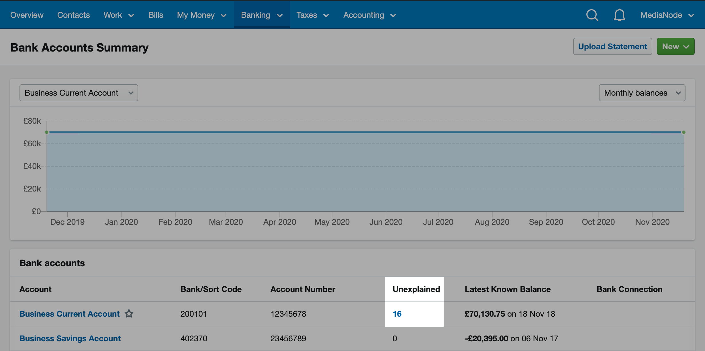Click the Dec 2019 axis label
705x351 pixels.
click(x=67, y=222)
